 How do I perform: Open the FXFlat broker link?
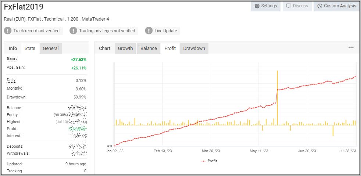coord(34,19)
